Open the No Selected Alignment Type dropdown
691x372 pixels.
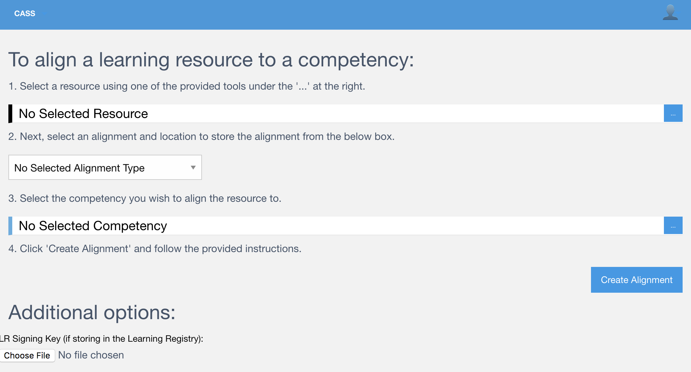point(105,167)
